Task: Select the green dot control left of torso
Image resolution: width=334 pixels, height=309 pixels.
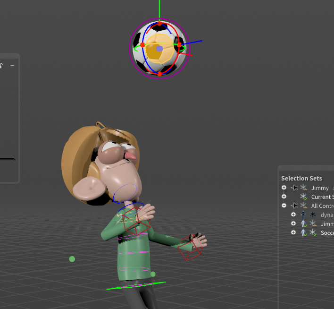Action: coord(72,259)
